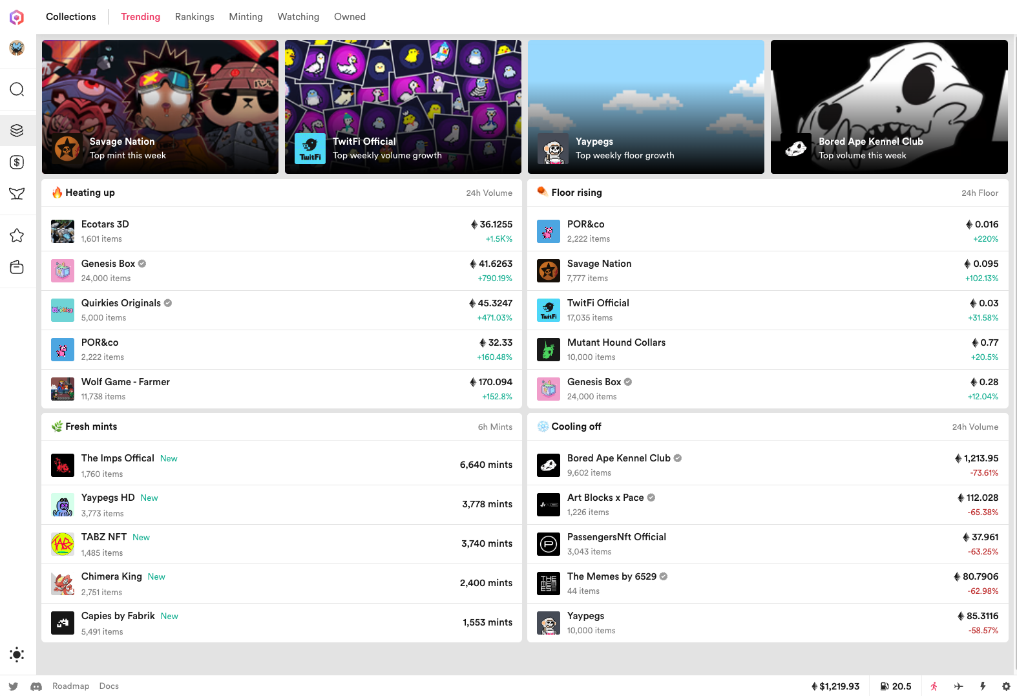
Task: Open the whale tail sidebar icon
Action: (17, 193)
